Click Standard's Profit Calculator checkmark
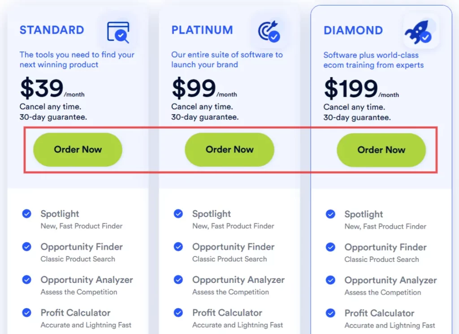 27,312
